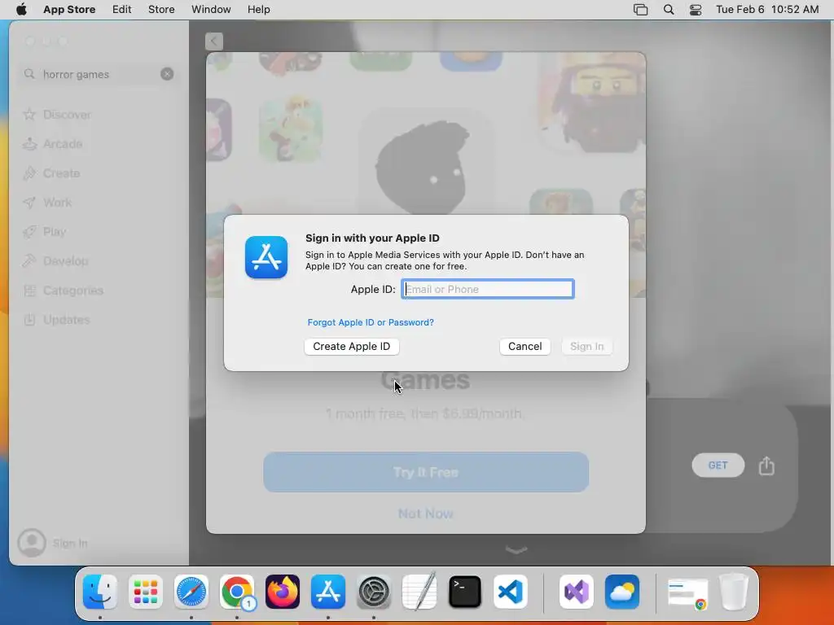Cancel the Apple ID sign-in dialog
Screen dimensions: 834x625
525,346
